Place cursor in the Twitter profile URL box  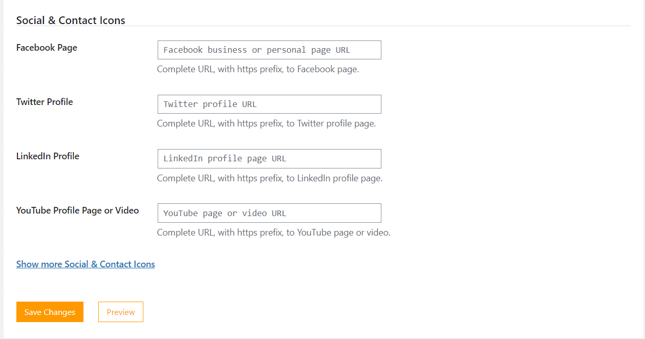point(269,104)
